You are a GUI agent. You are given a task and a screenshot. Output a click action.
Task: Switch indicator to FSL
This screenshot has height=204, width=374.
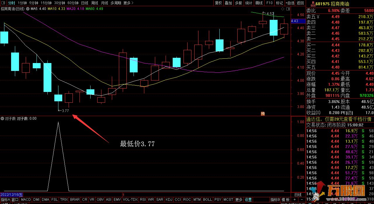click(55, 200)
